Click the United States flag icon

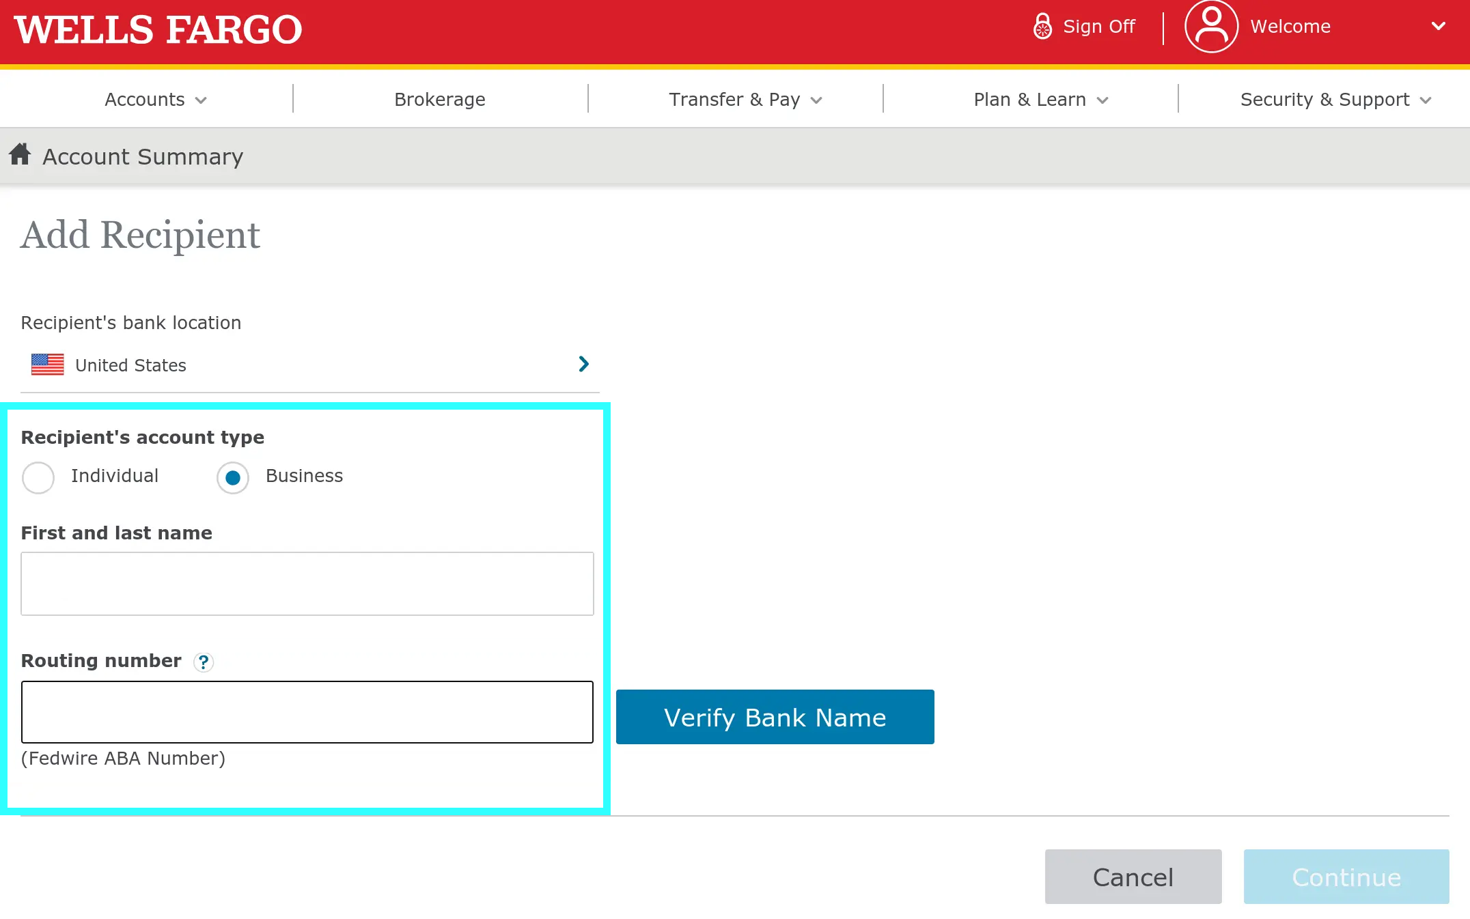click(48, 365)
